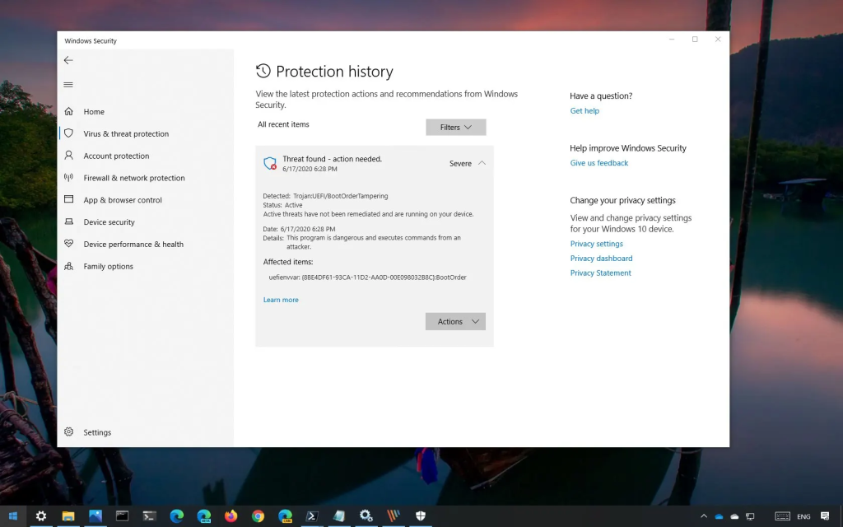Open Home in the sidebar

[94, 111]
